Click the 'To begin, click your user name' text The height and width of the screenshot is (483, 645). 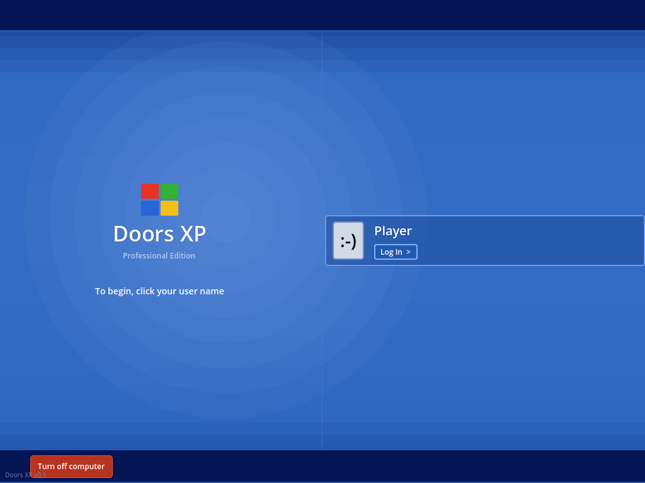pos(159,291)
